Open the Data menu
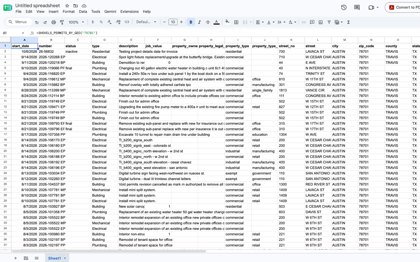Screen dimensions: 420x262 click(x=83, y=11)
